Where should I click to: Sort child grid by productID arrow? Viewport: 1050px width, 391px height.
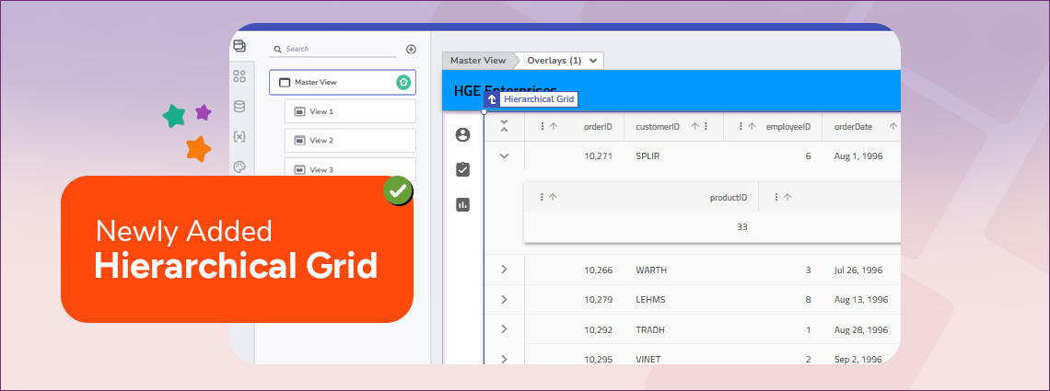click(553, 197)
